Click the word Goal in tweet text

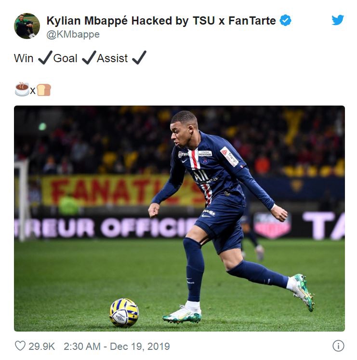point(65,58)
